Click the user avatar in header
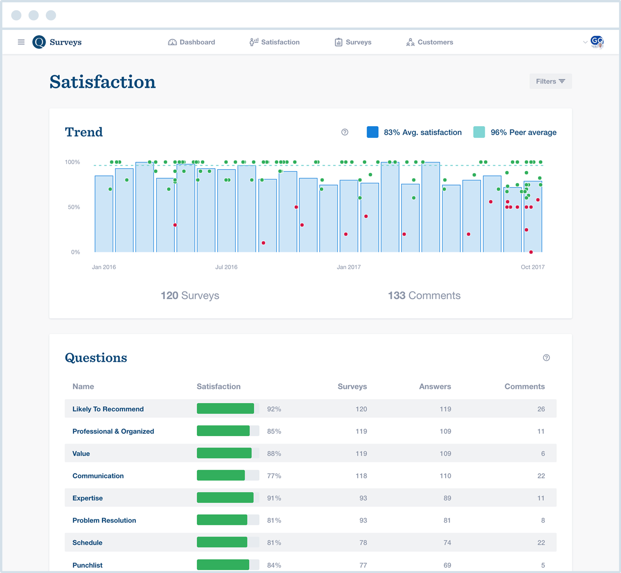The height and width of the screenshot is (573, 621). pyautogui.click(x=597, y=42)
